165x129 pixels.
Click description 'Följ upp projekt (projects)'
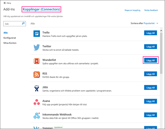[x=65, y=105]
